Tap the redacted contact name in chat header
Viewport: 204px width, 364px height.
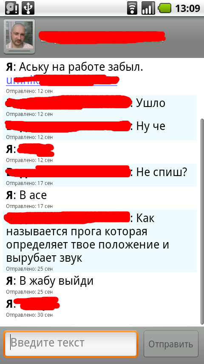point(102,37)
